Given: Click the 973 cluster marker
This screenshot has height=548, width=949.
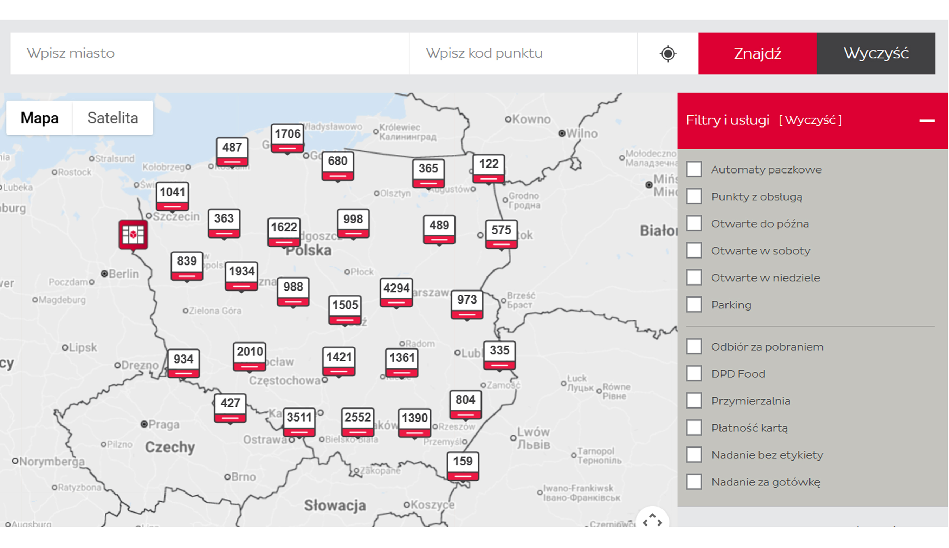Looking at the screenshot, I should coord(467,305).
